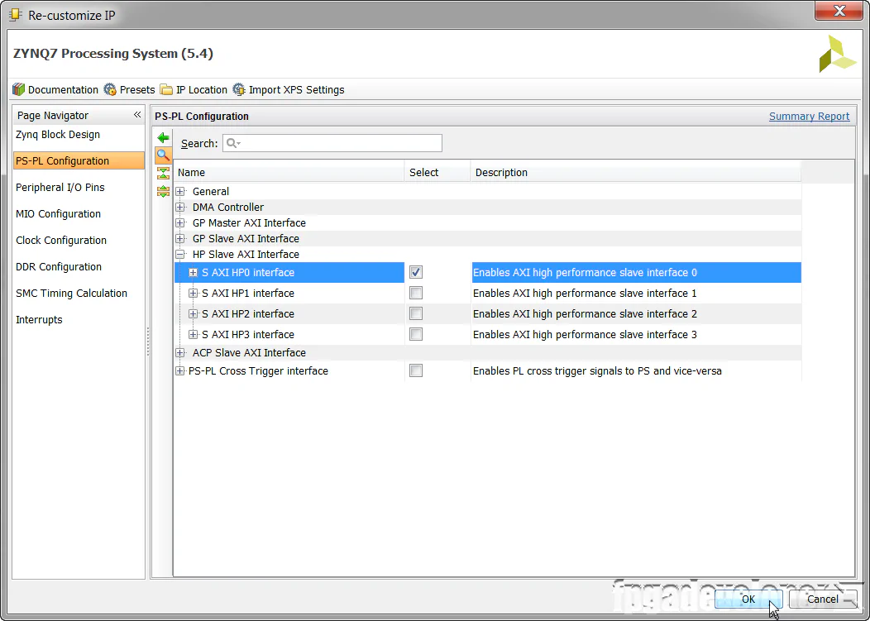The image size is (870, 621).
Task: Click the IP Location folder icon
Action: click(x=166, y=89)
